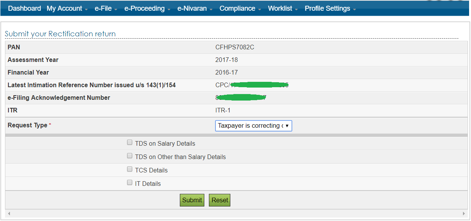471x221 pixels.
Task: Open the Profile Settings menu
Action: [x=327, y=8]
